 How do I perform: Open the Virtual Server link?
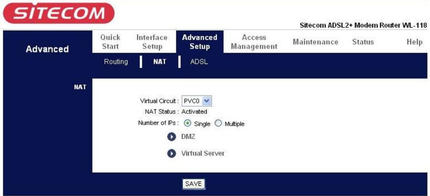click(x=203, y=153)
